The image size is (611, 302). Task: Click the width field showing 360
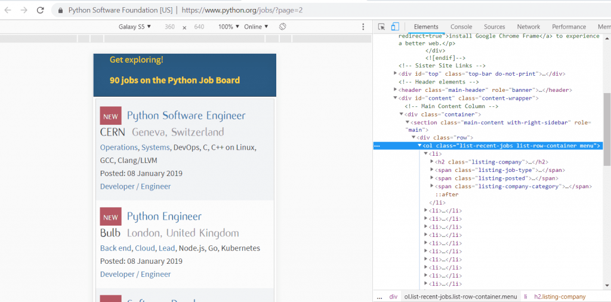click(x=169, y=27)
